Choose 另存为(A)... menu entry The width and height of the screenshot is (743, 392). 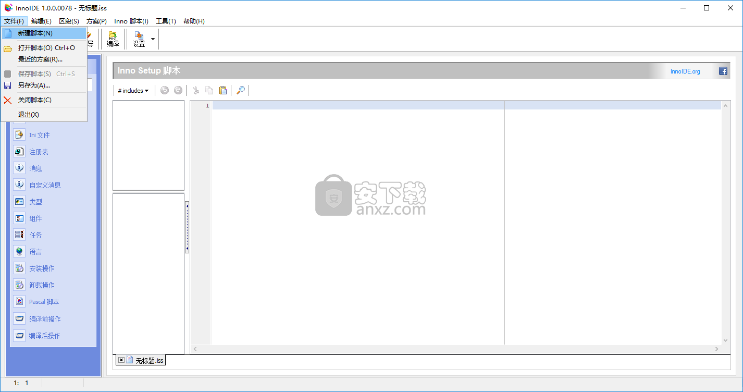pos(44,85)
